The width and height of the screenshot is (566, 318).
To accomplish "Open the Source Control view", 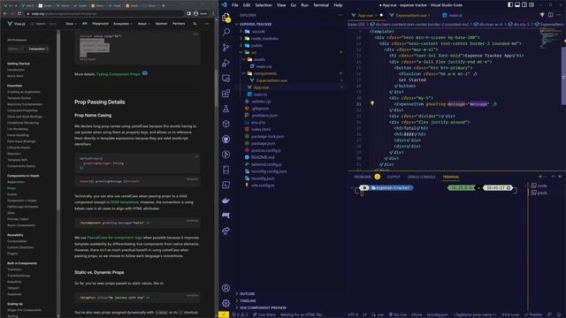I will 226,48.
